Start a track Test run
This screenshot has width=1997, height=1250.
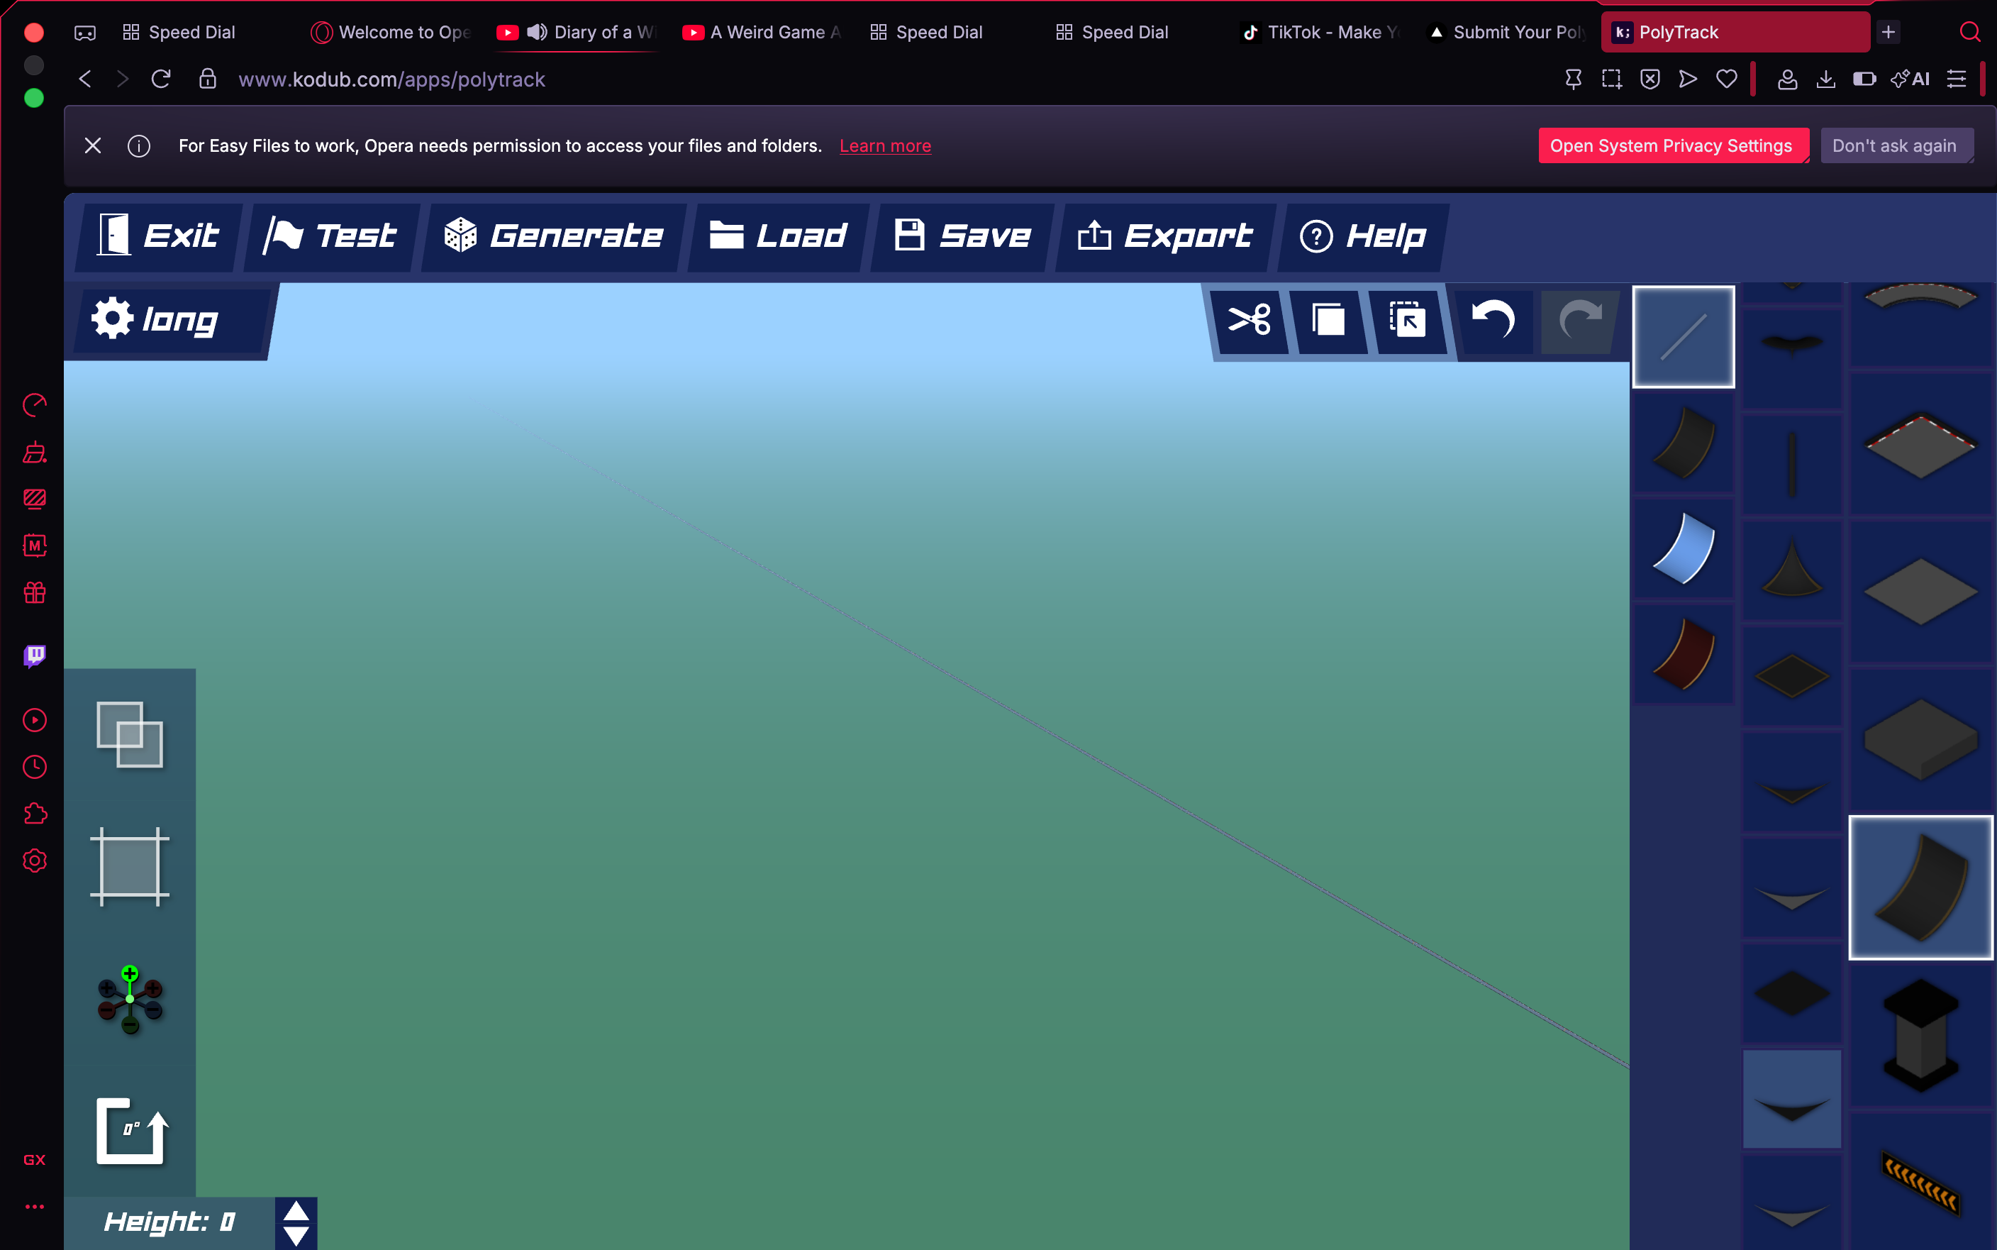[330, 236]
